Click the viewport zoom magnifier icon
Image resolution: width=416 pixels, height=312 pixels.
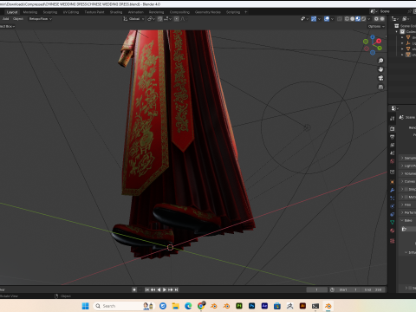coord(380,61)
